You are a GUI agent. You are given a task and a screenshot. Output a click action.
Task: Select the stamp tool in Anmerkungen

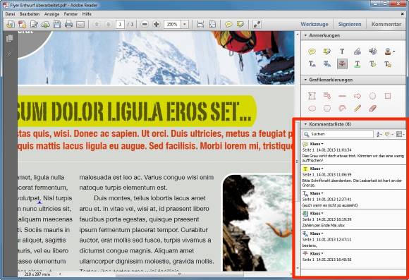(388, 51)
